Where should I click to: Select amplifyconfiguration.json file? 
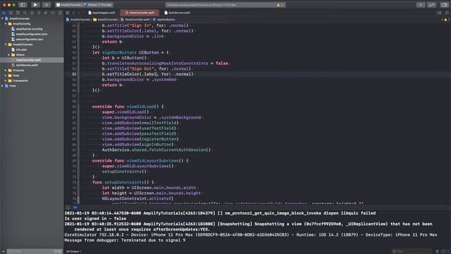pyautogui.click(x=32, y=34)
